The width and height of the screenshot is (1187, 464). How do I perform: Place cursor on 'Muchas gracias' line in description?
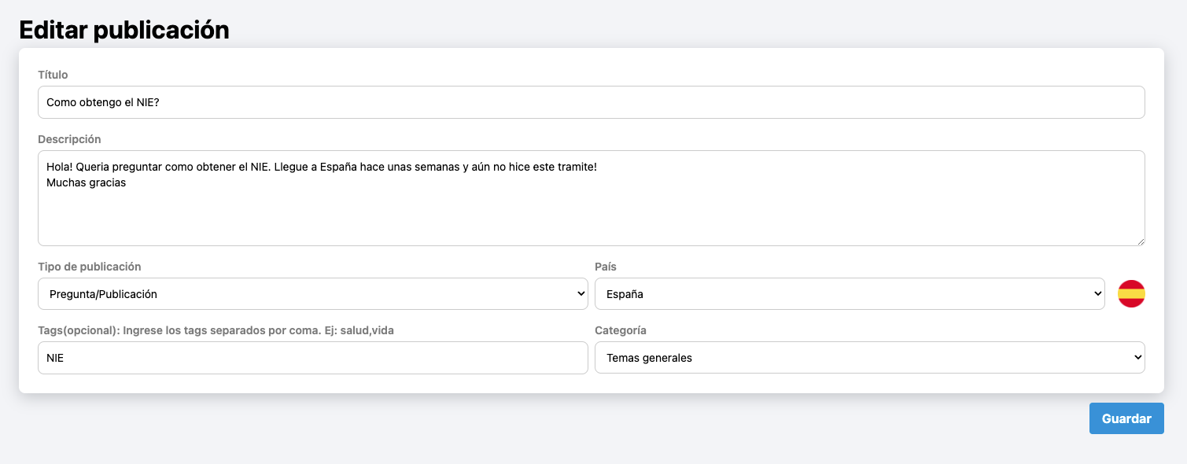coord(87,182)
